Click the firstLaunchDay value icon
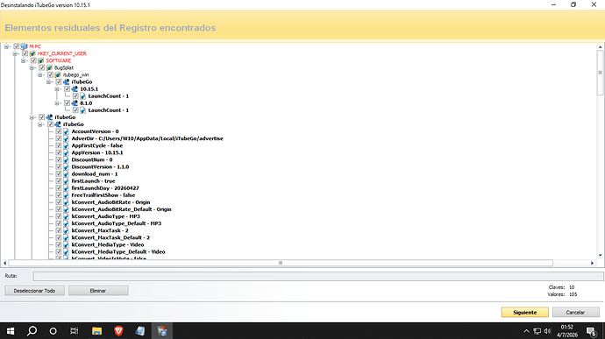This screenshot has height=339, width=605. click(x=67, y=187)
